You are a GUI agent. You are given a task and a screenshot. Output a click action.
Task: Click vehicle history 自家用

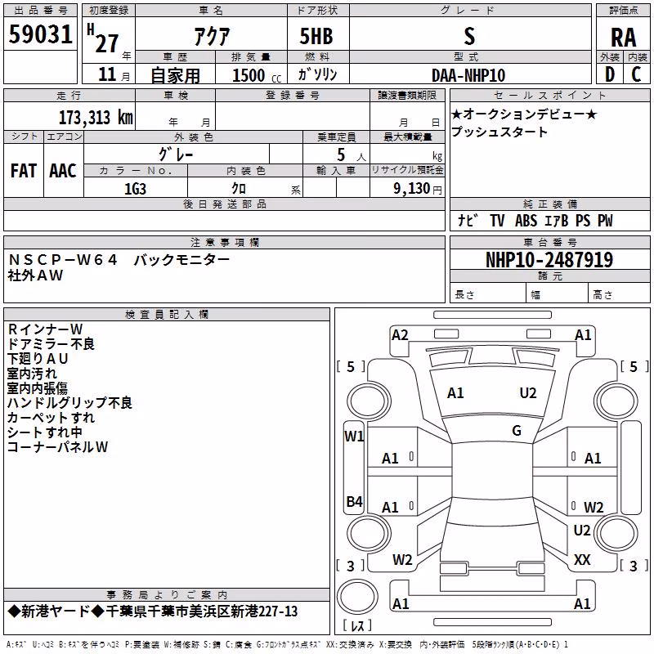[x=175, y=75]
